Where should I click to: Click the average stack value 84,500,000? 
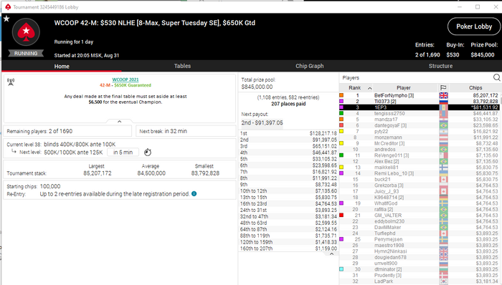pyautogui.click(x=151, y=173)
